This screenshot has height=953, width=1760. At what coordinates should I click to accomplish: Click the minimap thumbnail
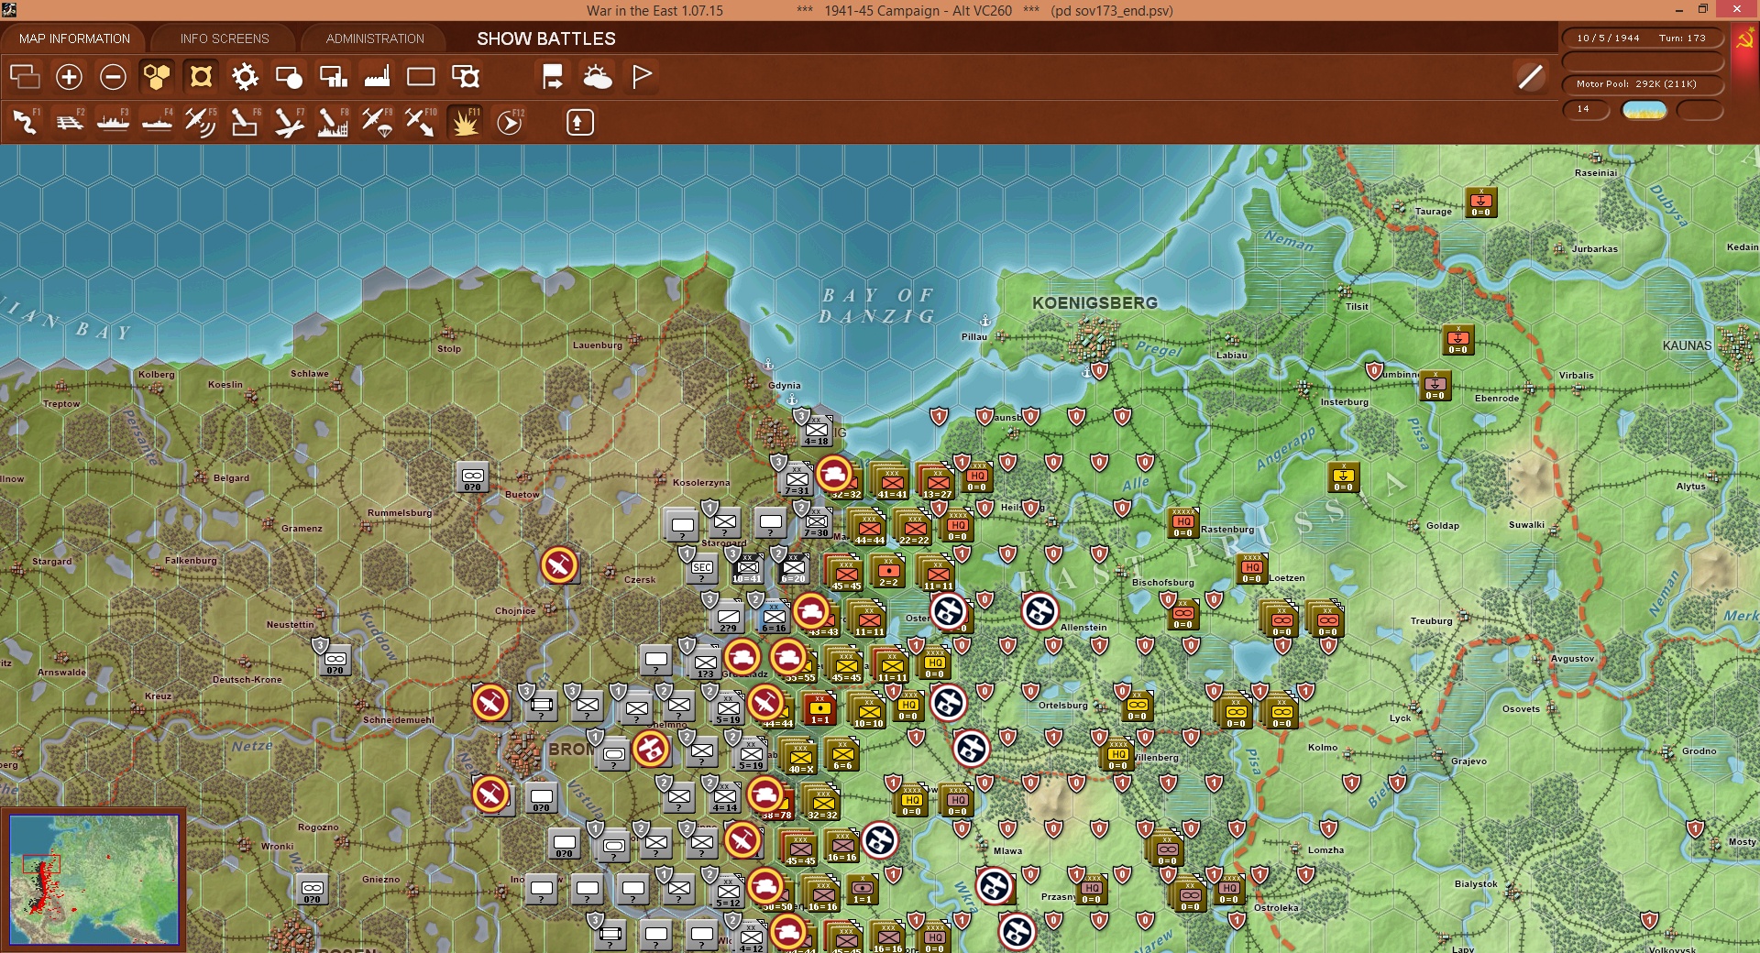pyautogui.click(x=94, y=879)
